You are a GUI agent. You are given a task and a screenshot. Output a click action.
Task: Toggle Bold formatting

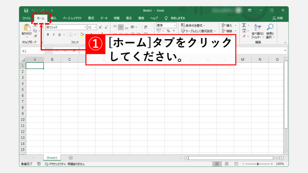point(48,35)
